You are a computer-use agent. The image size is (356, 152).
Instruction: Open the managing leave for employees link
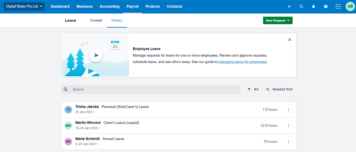click(242, 62)
